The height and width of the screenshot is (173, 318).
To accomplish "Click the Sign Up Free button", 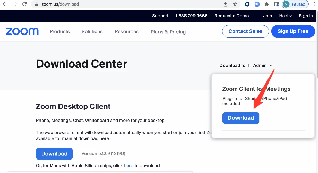I will [x=293, y=31].
